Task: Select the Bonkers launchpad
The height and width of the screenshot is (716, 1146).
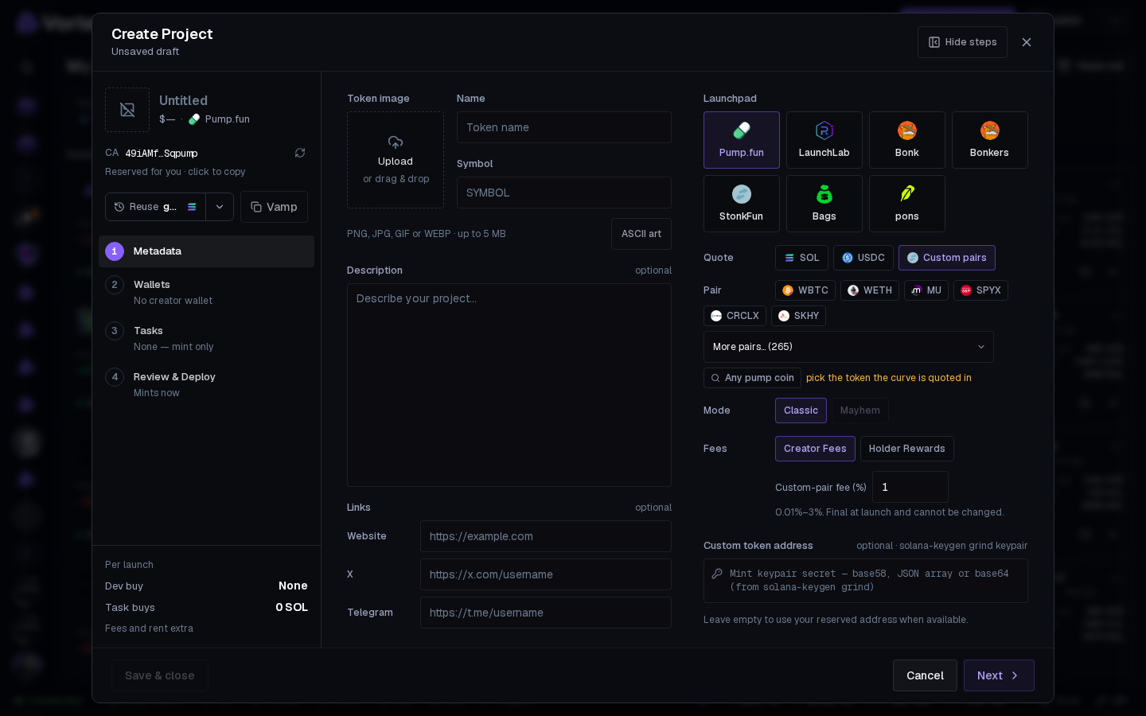Action: [990, 140]
